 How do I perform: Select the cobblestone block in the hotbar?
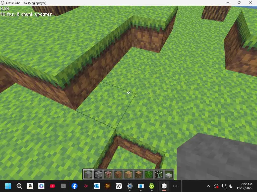coord(98,174)
